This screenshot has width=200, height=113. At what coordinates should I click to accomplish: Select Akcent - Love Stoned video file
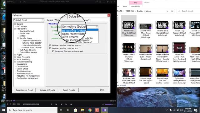click(162, 29)
